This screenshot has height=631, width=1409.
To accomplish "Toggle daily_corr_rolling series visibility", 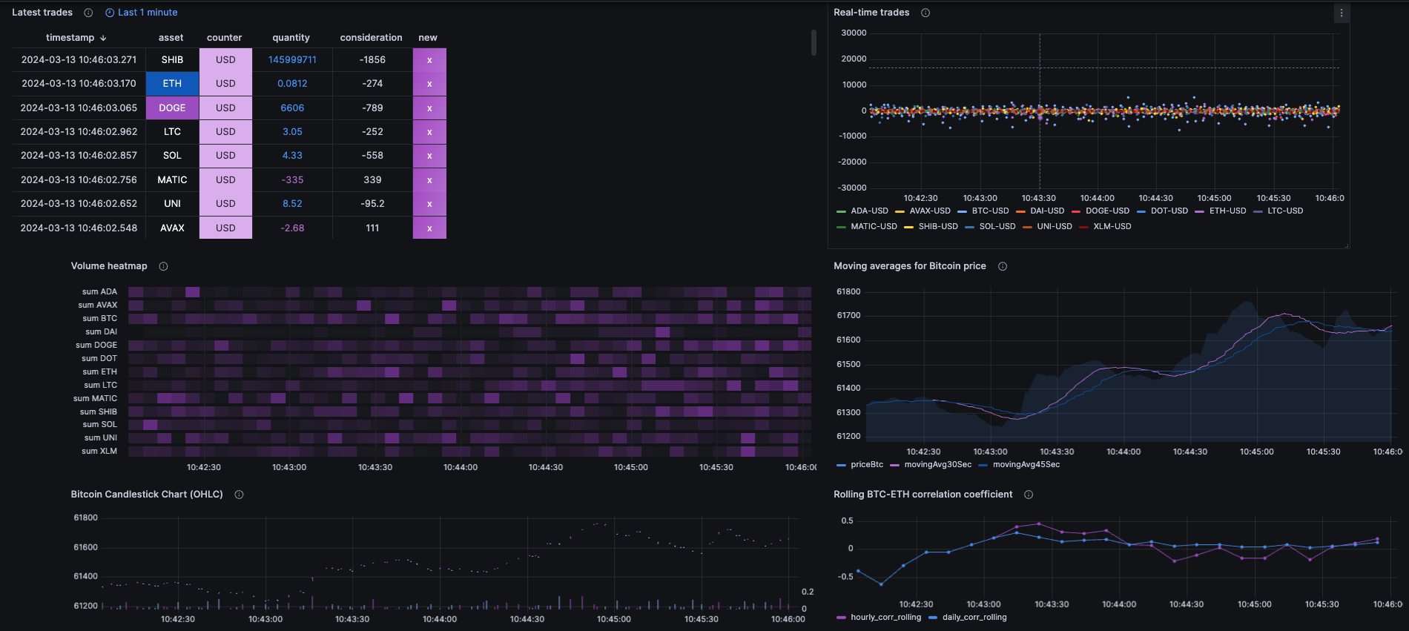I will pos(974,617).
